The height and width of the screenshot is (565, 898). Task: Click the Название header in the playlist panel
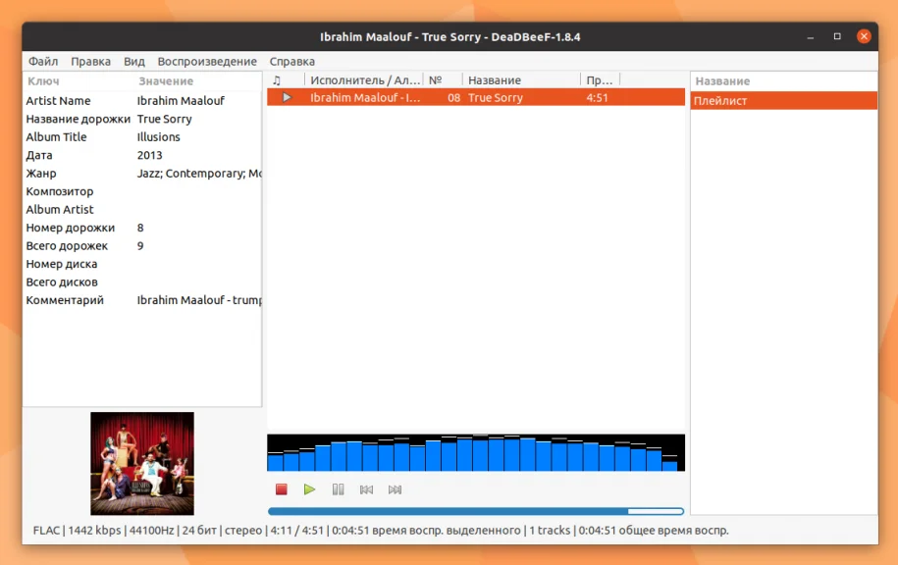[x=722, y=81]
